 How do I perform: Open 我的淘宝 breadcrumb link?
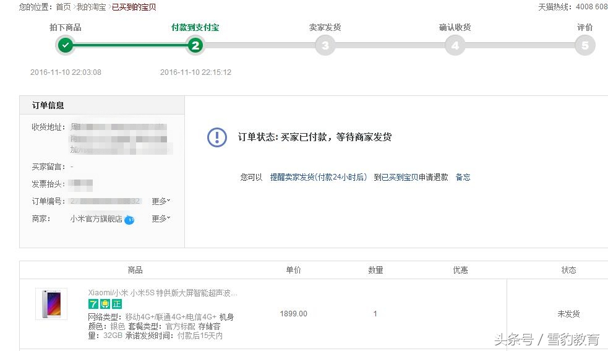click(x=91, y=7)
